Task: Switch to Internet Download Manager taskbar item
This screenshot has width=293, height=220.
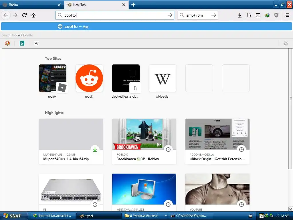Action: [x=53, y=216]
